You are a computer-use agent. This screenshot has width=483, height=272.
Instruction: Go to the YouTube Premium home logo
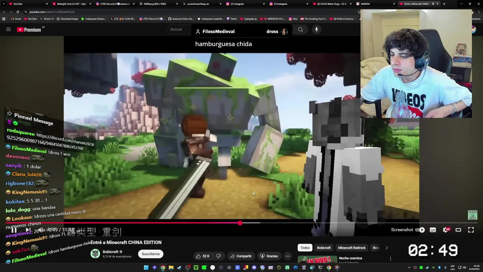coord(29,29)
